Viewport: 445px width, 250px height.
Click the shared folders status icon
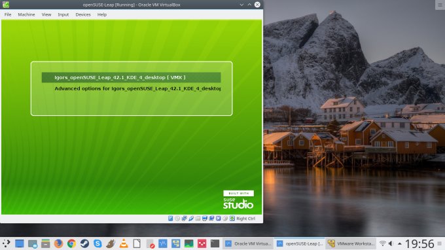(198, 218)
